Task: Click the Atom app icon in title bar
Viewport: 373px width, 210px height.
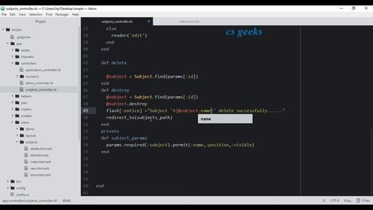Action: [x=3, y=9]
